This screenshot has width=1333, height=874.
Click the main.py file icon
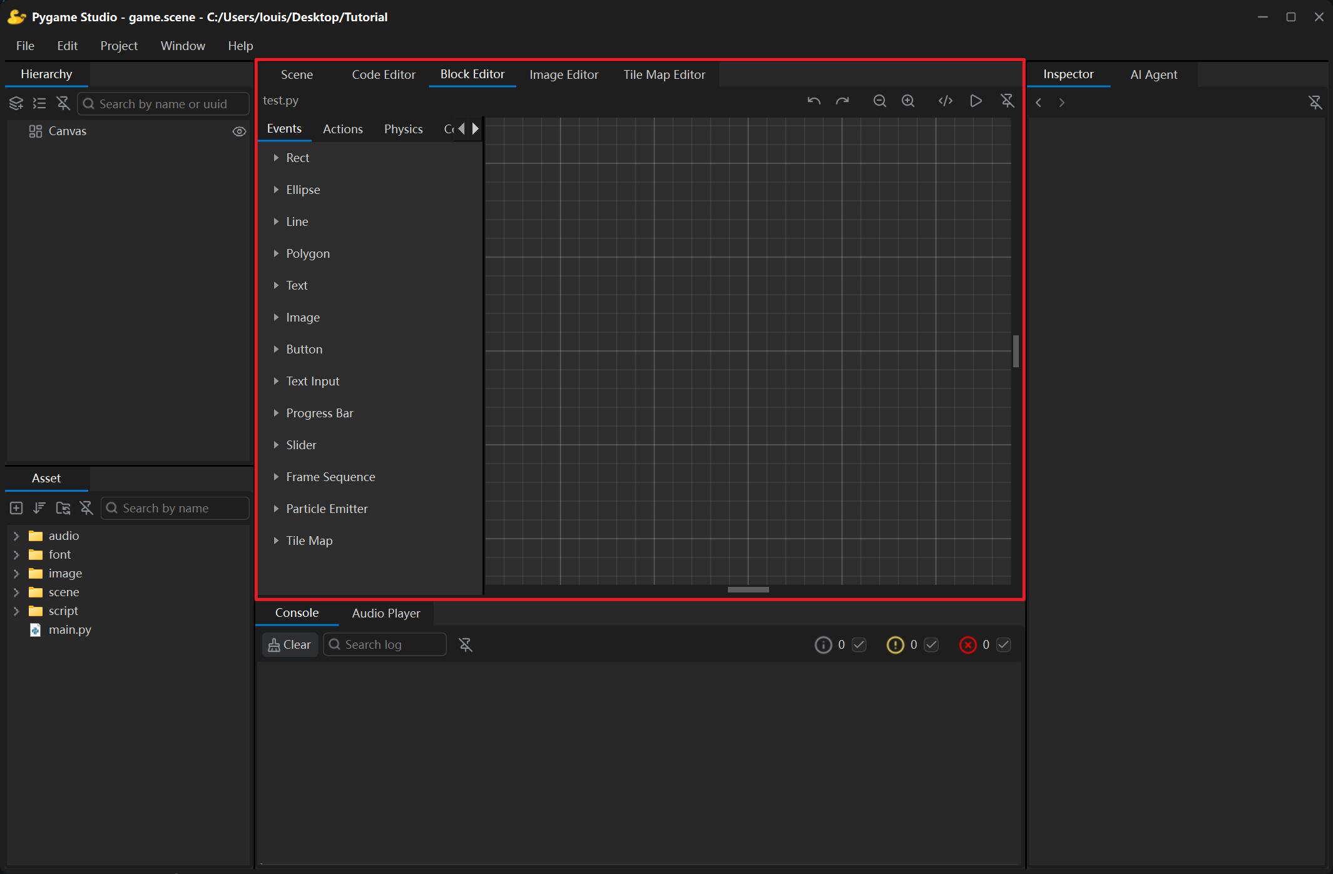[36, 629]
